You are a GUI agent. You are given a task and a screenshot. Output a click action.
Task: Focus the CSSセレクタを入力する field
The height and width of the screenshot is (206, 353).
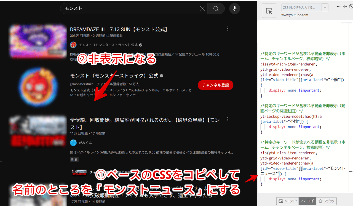pyautogui.click(x=302, y=7)
